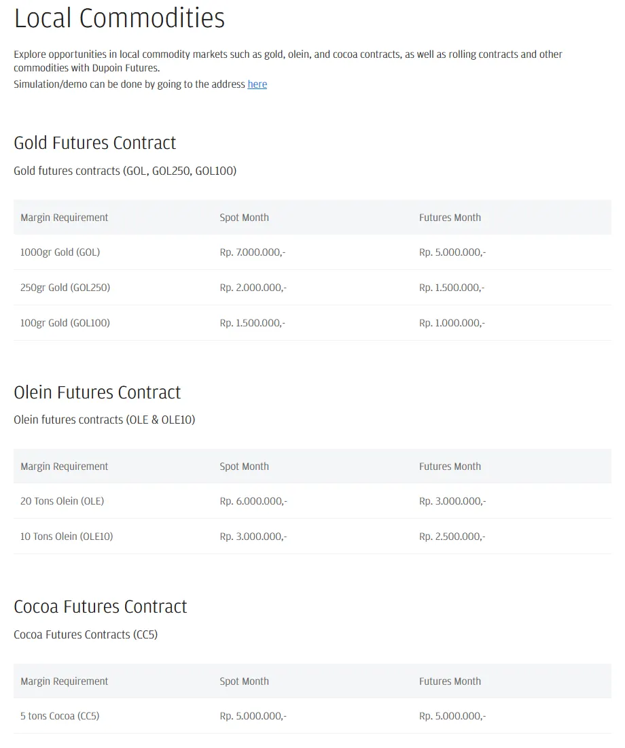Select the 250gr Gold (GOL250) row label
The width and height of the screenshot is (625, 748).
65,288
